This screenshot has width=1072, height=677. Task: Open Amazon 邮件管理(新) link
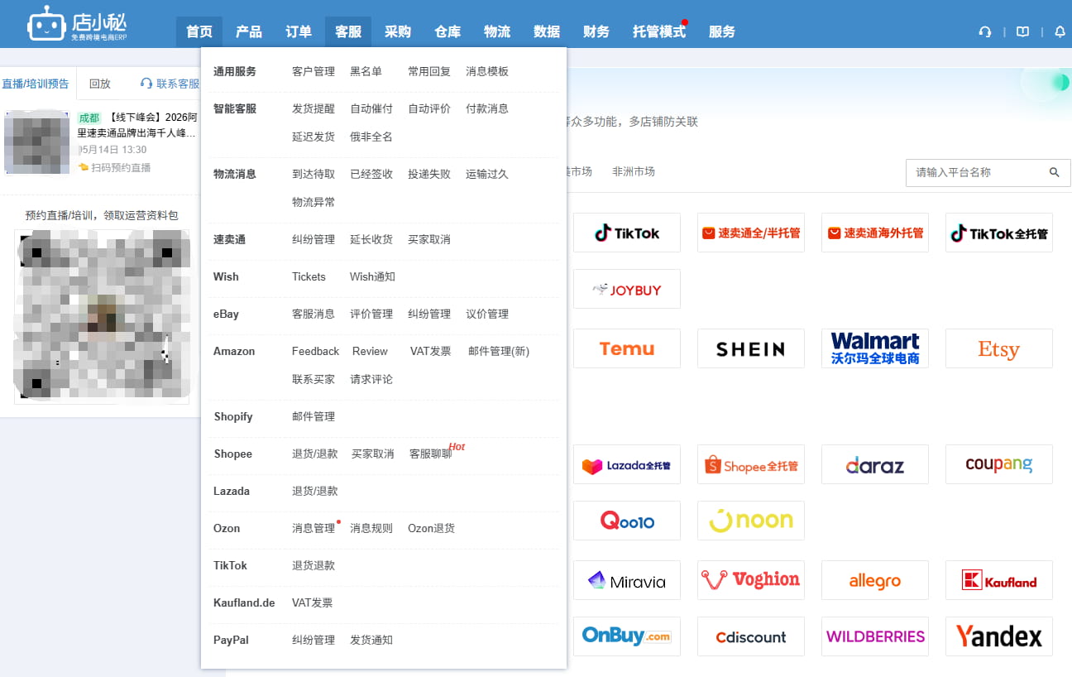499,351
